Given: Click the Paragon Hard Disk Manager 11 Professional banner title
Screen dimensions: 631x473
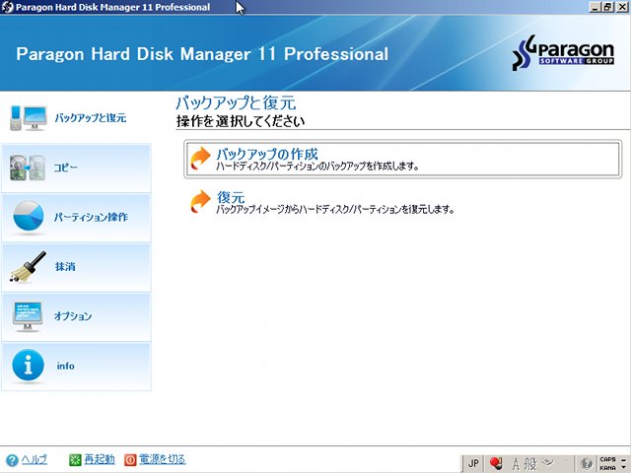Looking at the screenshot, I should [x=202, y=54].
